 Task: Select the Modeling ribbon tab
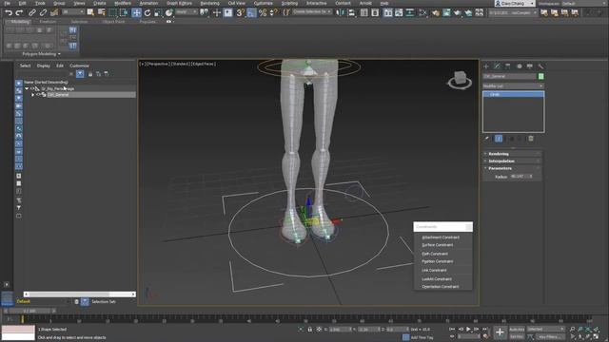pos(20,22)
